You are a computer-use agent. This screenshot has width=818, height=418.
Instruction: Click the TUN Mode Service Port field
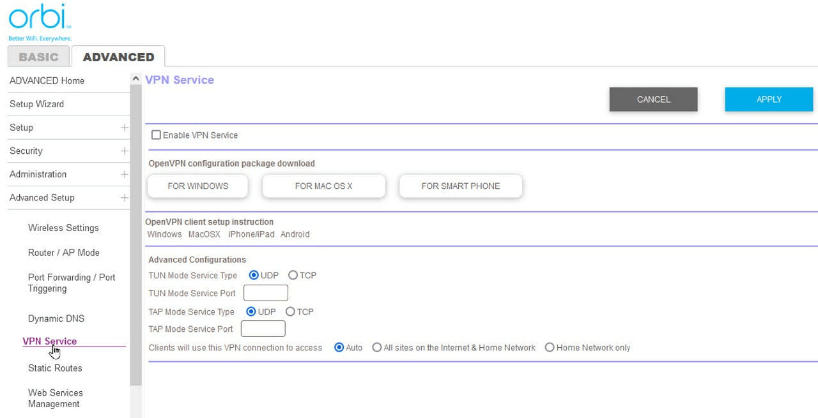(266, 294)
